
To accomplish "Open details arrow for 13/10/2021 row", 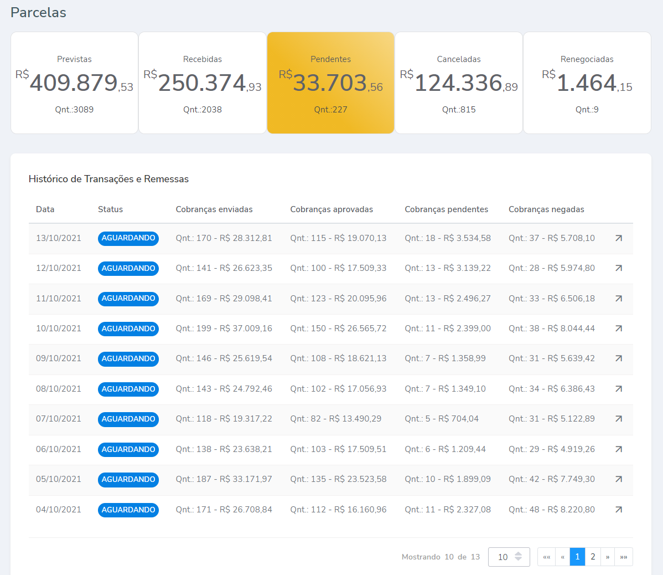I will tap(618, 238).
